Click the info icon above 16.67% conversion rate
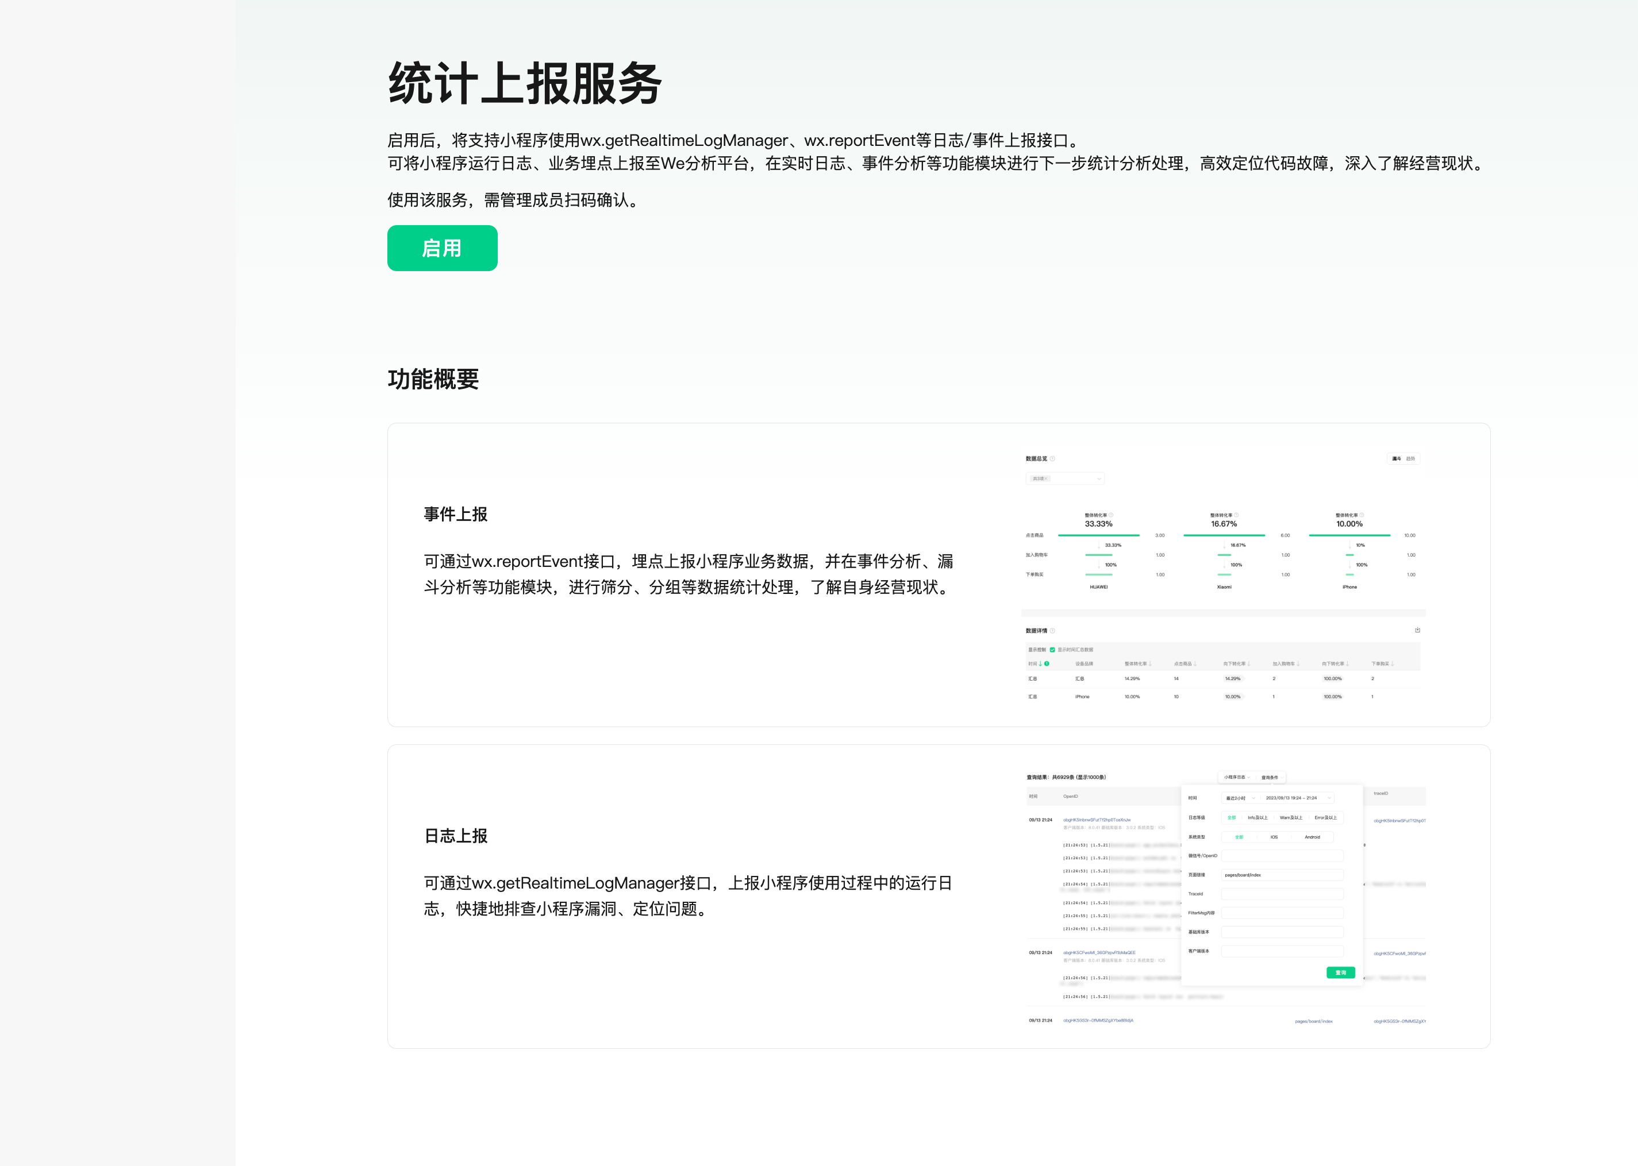1638x1166 pixels. [x=1236, y=515]
